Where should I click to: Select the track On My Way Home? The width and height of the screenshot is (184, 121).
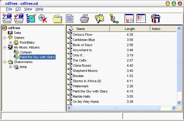click(x=86, y=102)
